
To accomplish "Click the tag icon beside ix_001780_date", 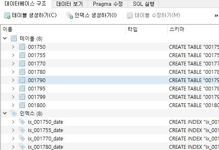I will pyautogui.click(x=22, y=147).
